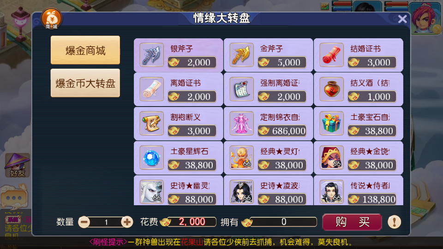Open the 商城 shop icon at top left
Viewport: 443px width, 249px height.
coord(51,19)
